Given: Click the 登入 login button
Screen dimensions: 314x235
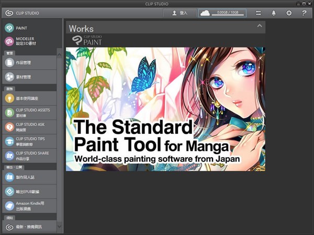Looking at the screenshot, I should (x=178, y=13).
